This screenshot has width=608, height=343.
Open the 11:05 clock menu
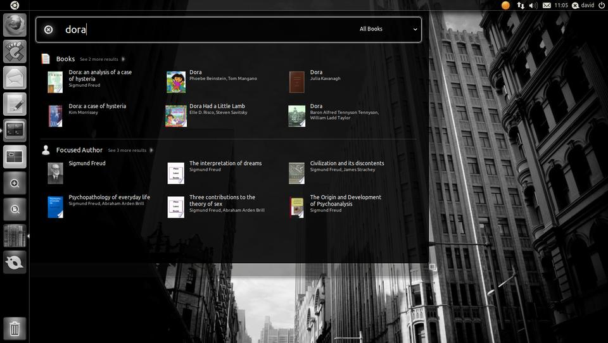click(x=560, y=5)
